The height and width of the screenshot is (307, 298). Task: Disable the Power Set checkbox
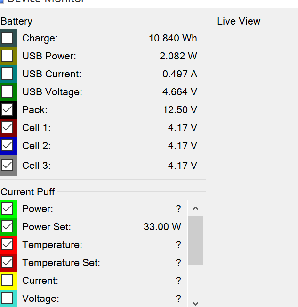[x=7, y=227]
